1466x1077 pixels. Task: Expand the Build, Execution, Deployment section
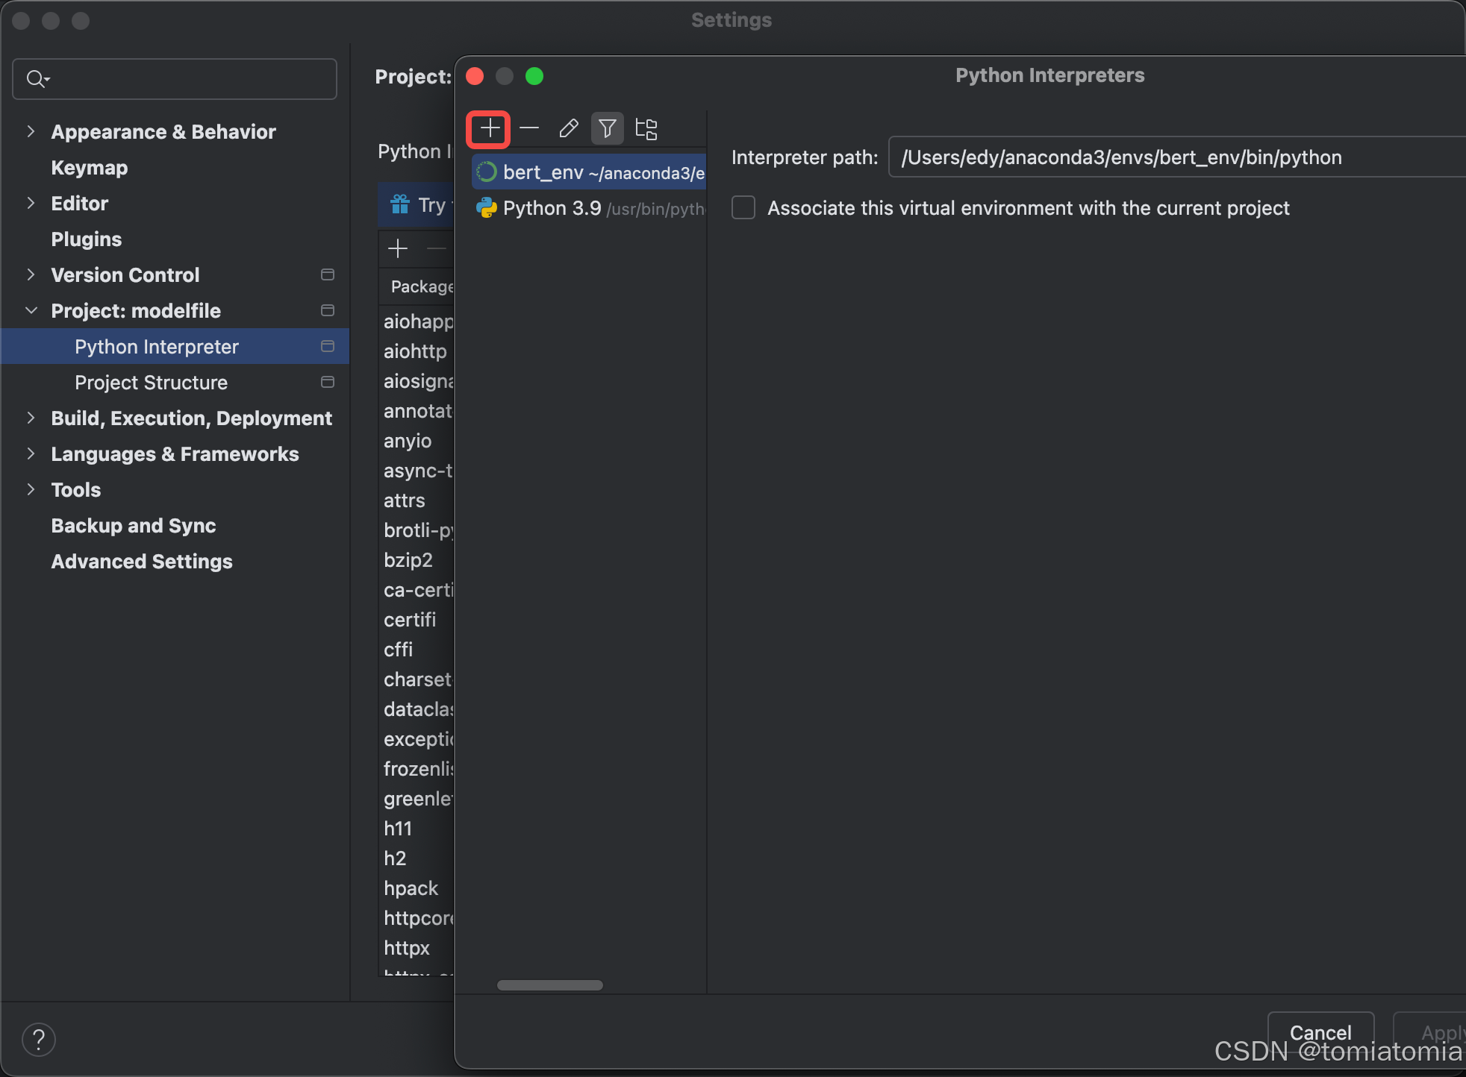coord(31,418)
